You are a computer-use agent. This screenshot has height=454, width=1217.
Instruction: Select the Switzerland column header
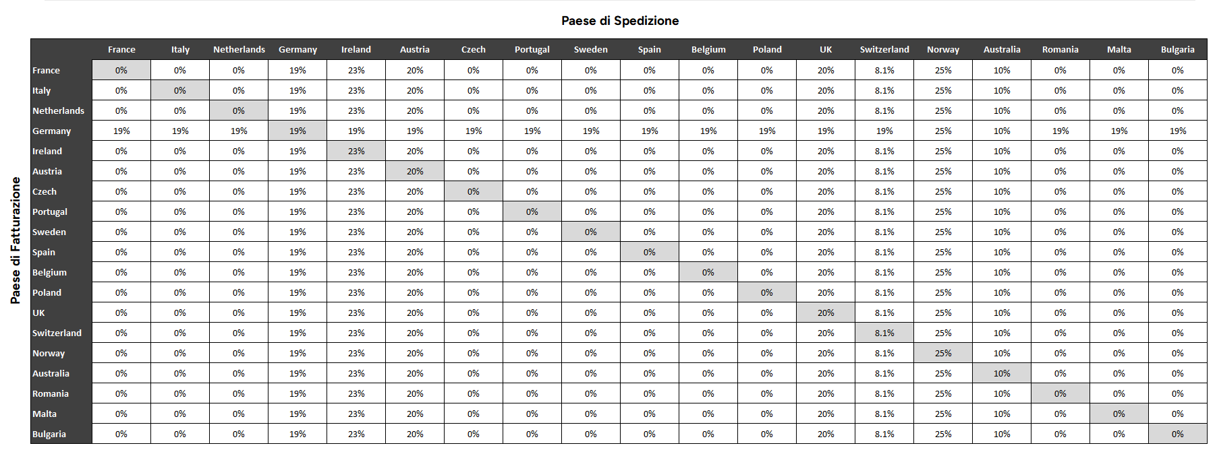pyautogui.click(x=884, y=50)
